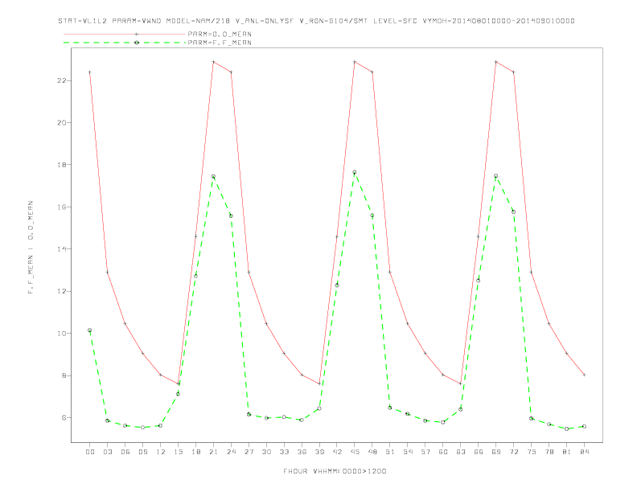This screenshot has height=492, width=637.
Task: Select x-axis tick label 57
Action: [x=425, y=452]
